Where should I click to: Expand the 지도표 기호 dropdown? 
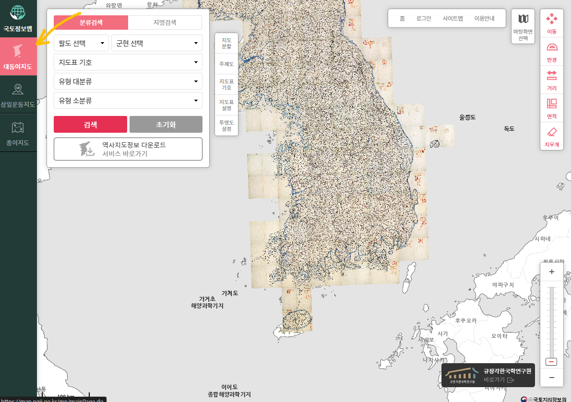click(128, 62)
